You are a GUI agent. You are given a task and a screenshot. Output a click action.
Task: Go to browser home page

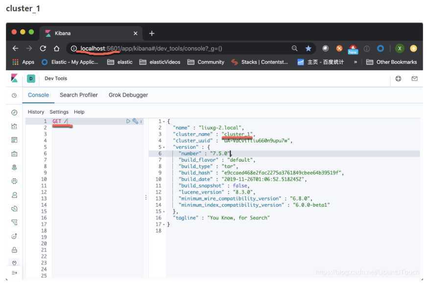pos(56,48)
